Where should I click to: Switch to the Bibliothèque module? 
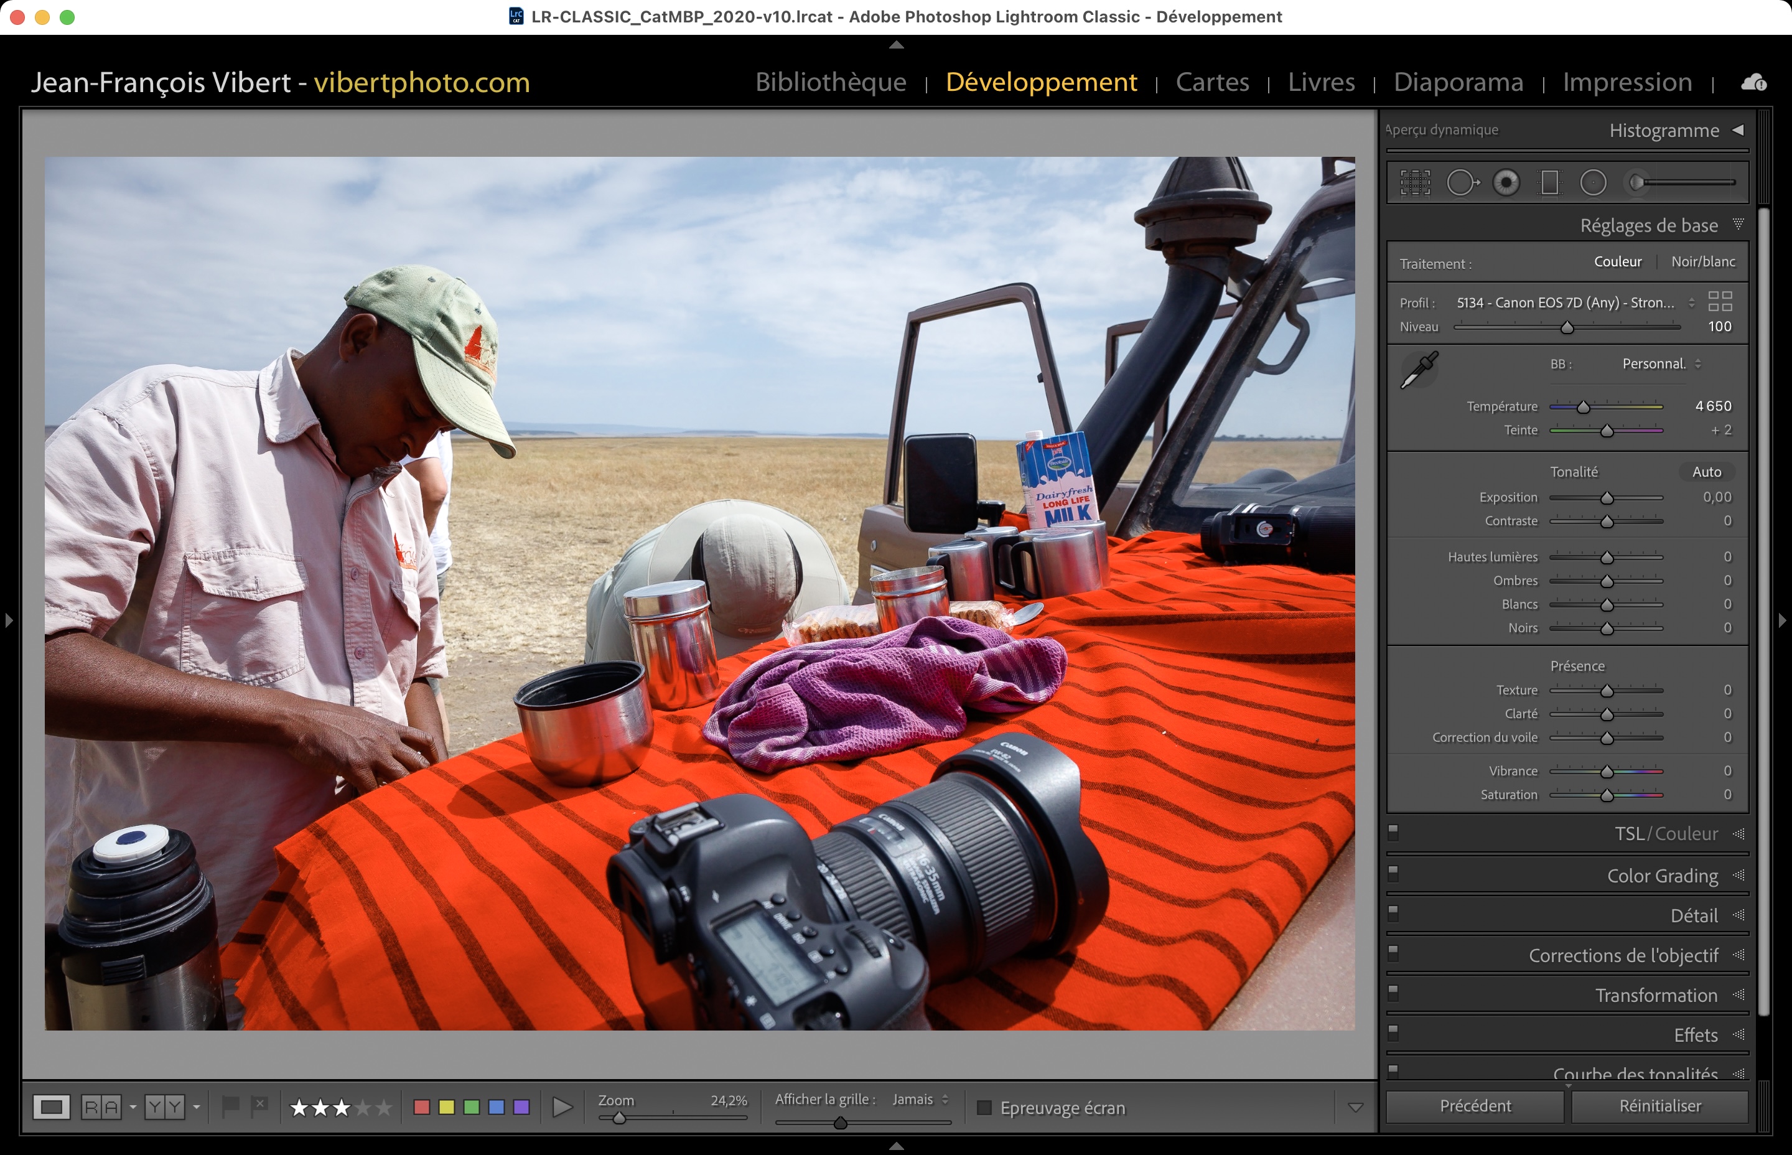point(831,82)
